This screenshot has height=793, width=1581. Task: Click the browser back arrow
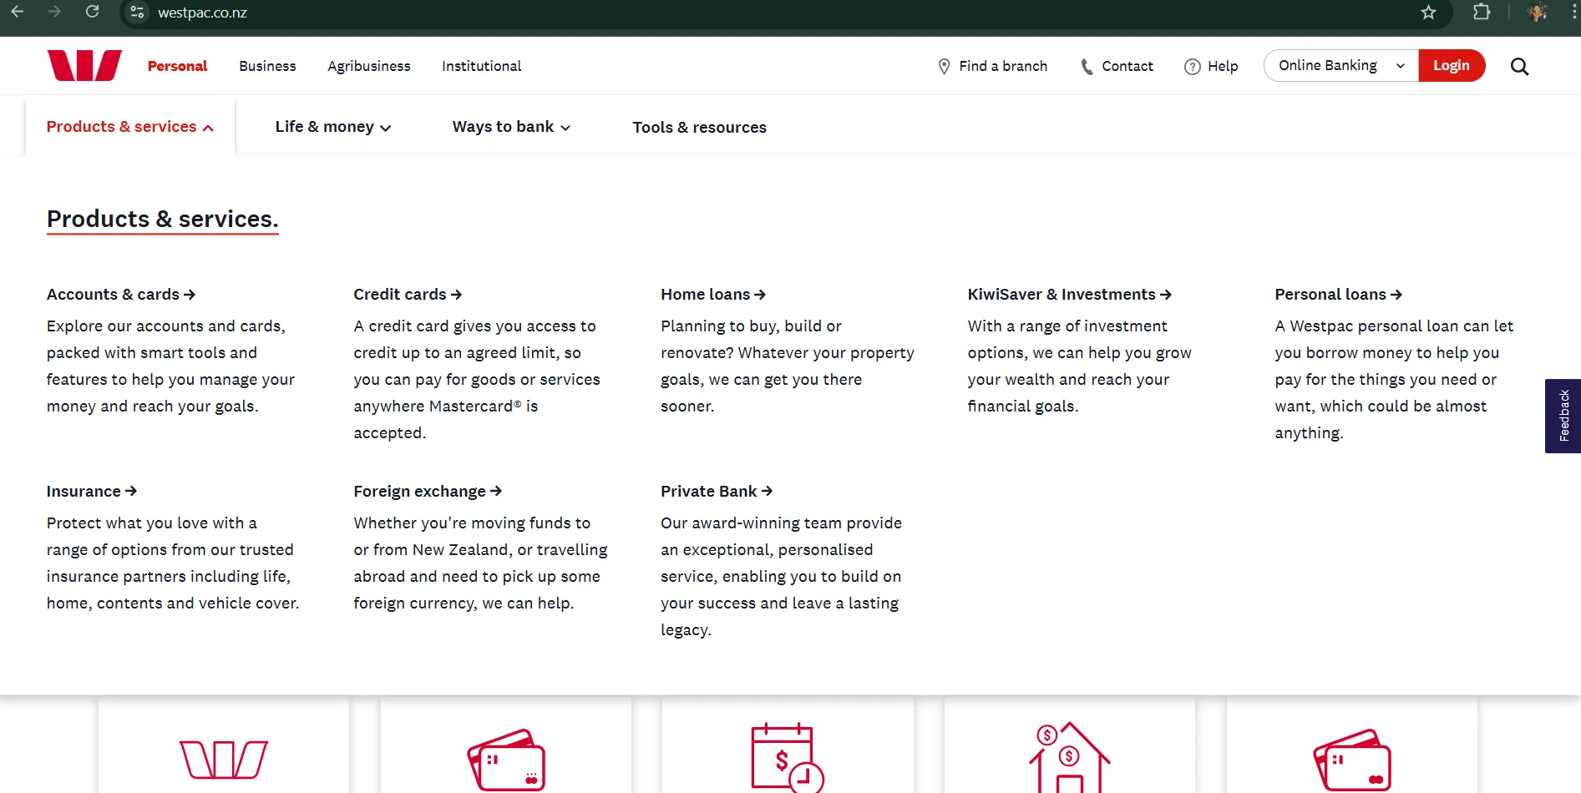point(17,12)
